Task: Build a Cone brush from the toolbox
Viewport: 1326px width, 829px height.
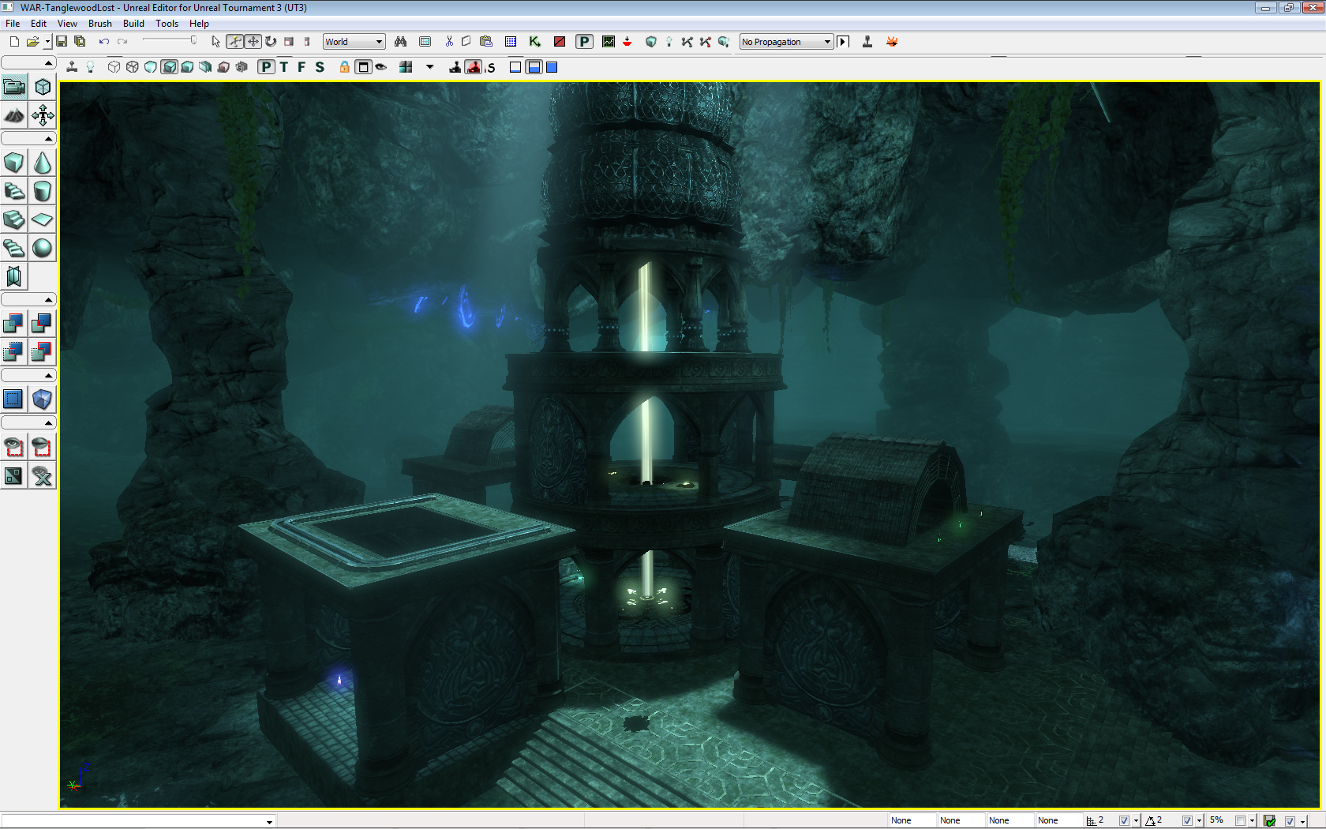Action: [x=43, y=163]
